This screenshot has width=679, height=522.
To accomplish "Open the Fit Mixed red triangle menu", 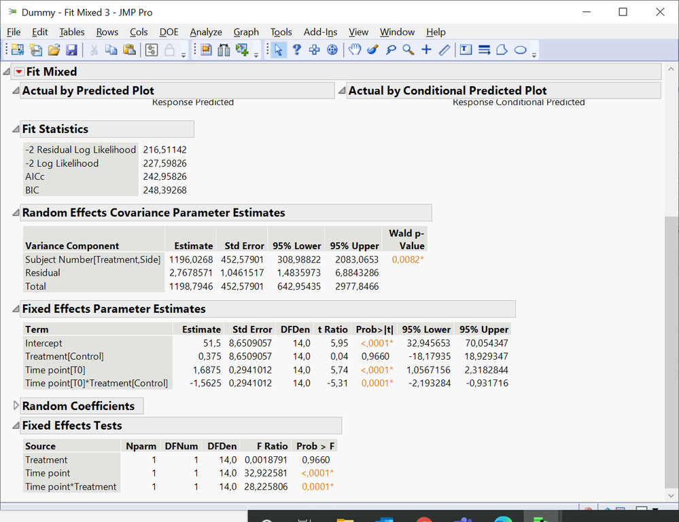I will tap(19, 72).
